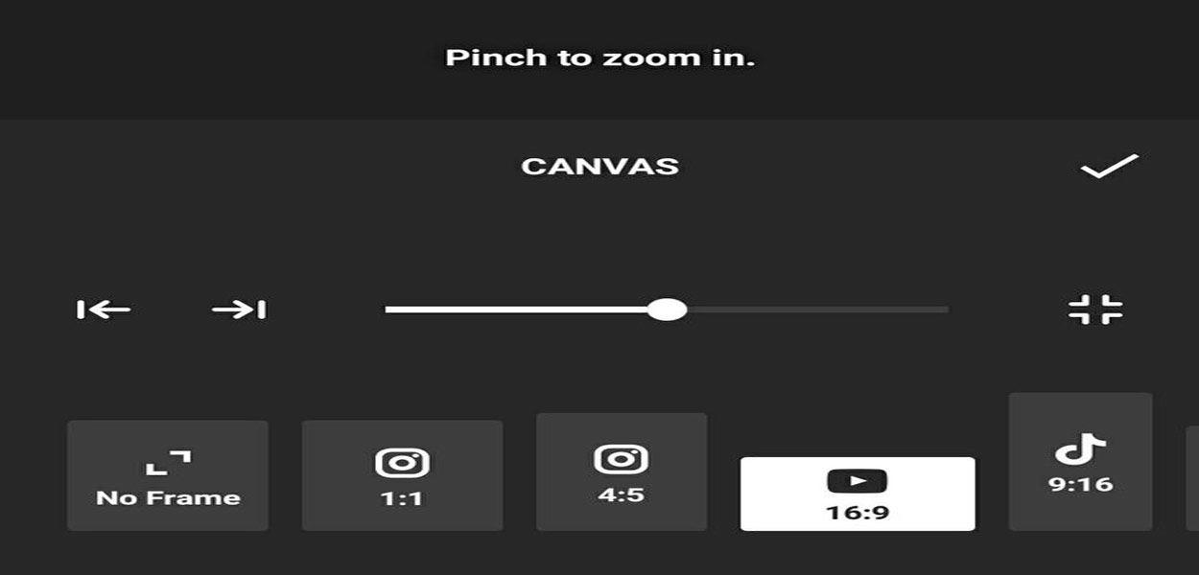Switch to the 9:16 ratio label

click(x=1080, y=485)
